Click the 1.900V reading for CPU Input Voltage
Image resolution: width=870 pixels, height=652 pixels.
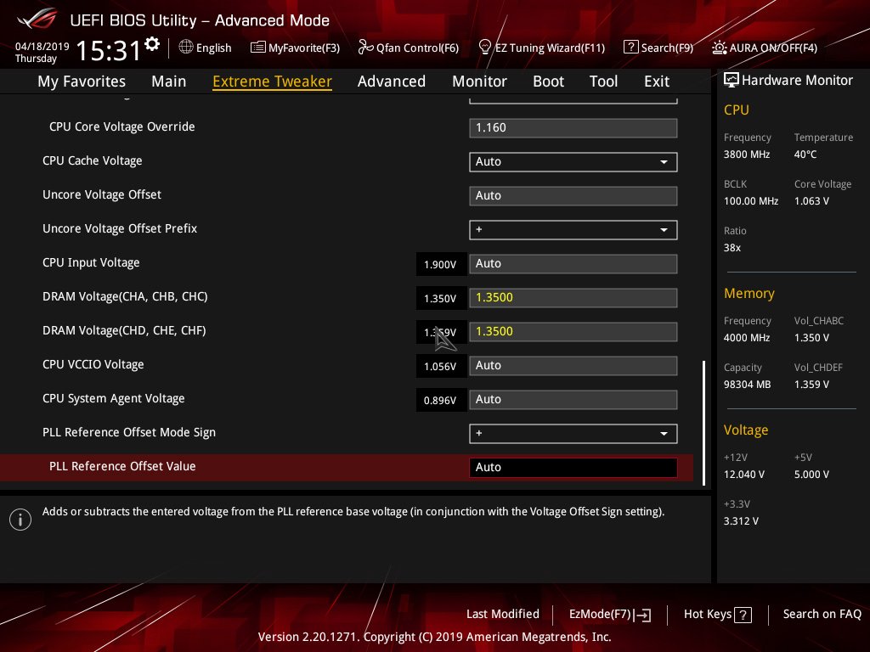(441, 265)
